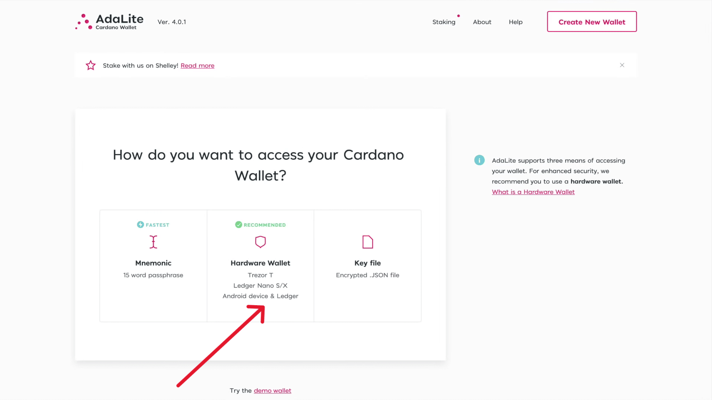
Task: Open What is a Hardware Wallet link
Action: 533,192
